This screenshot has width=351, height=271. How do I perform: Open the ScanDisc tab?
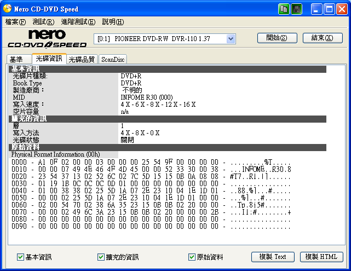[113, 59]
